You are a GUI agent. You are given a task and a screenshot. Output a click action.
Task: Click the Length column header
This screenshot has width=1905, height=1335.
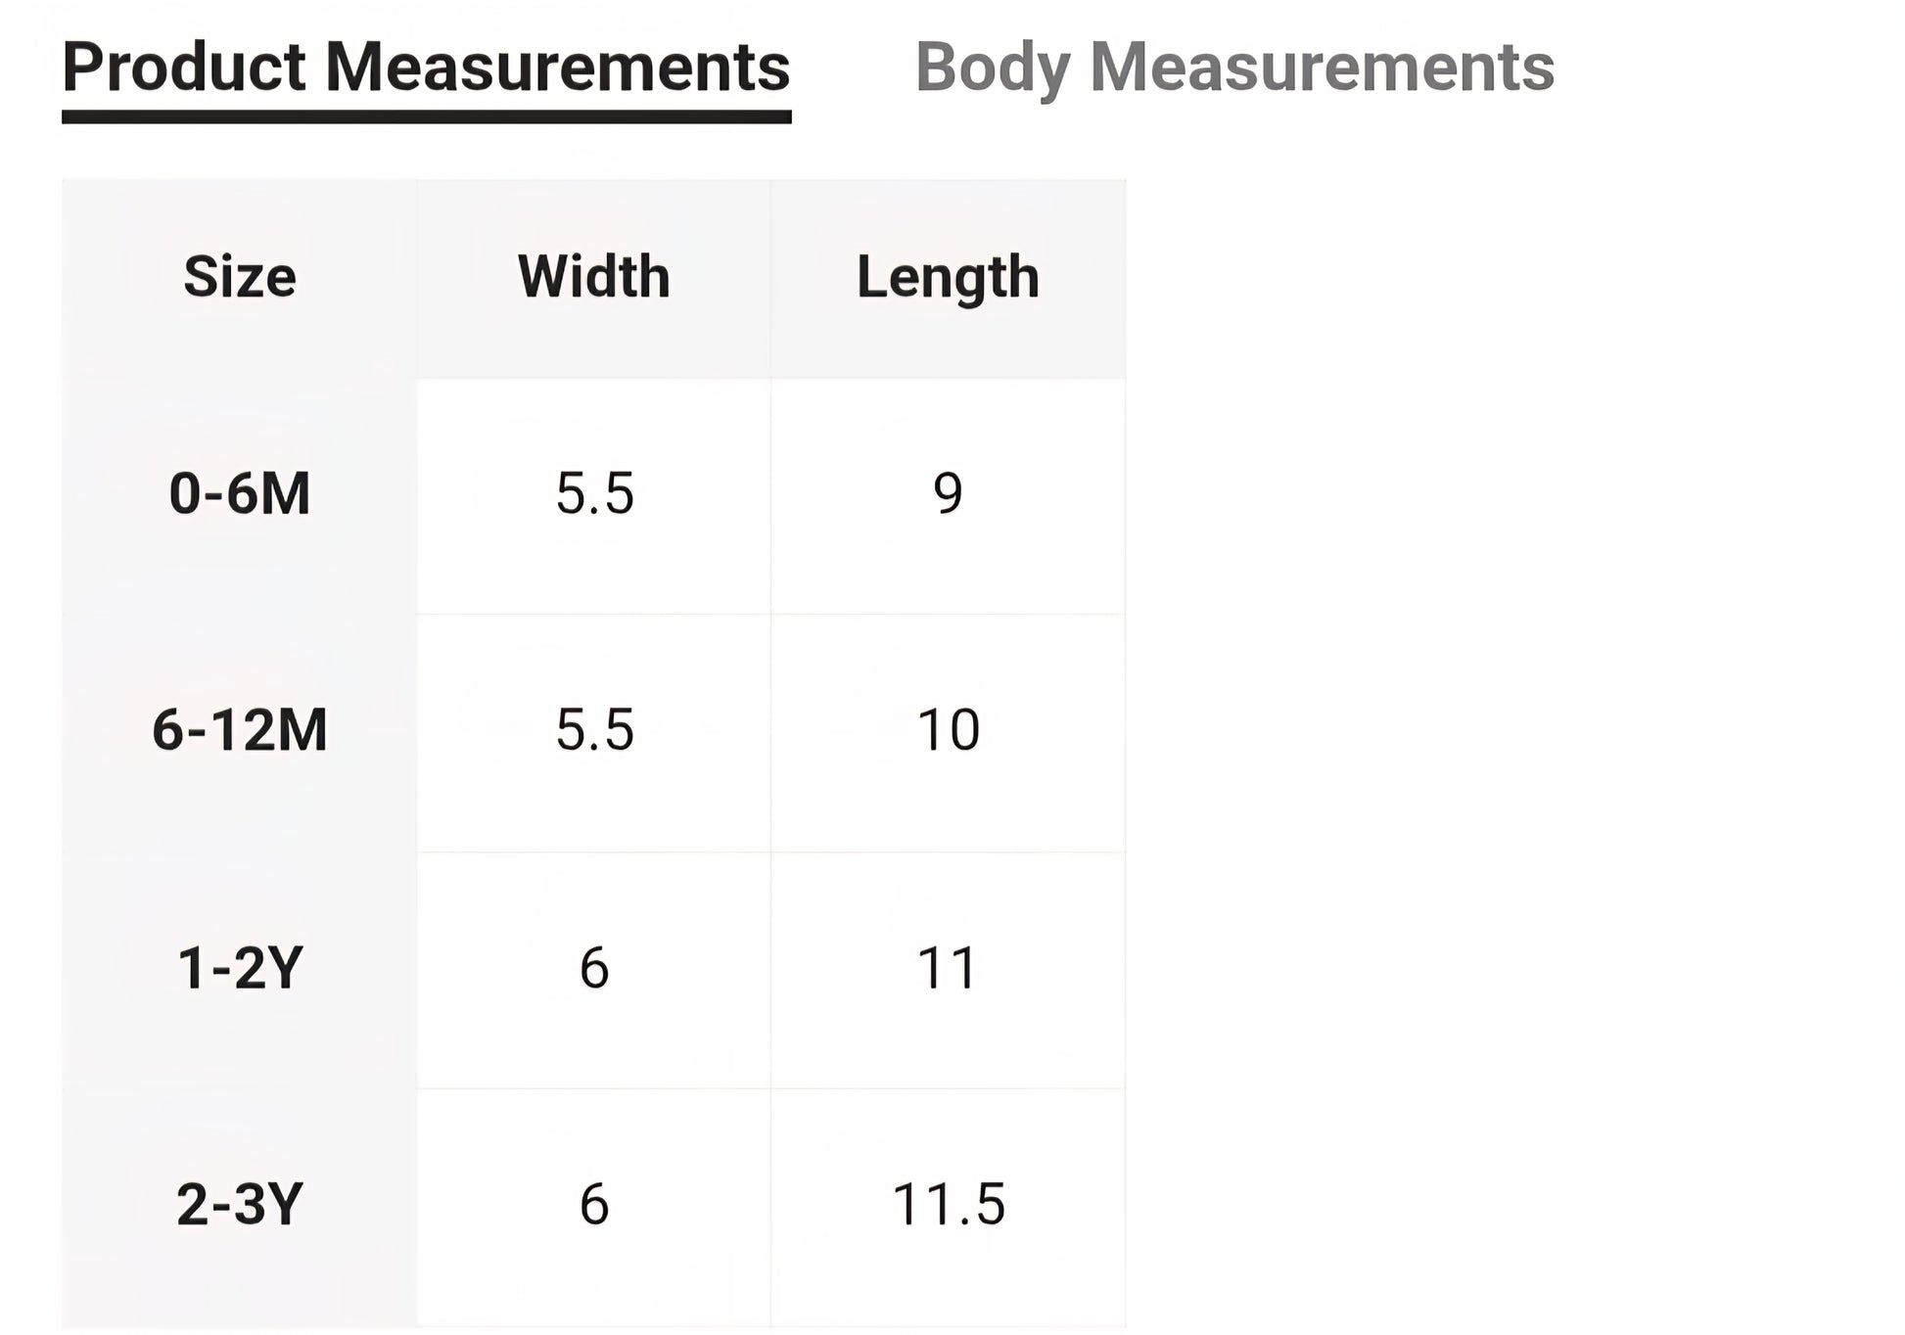click(x=948, y=277)
